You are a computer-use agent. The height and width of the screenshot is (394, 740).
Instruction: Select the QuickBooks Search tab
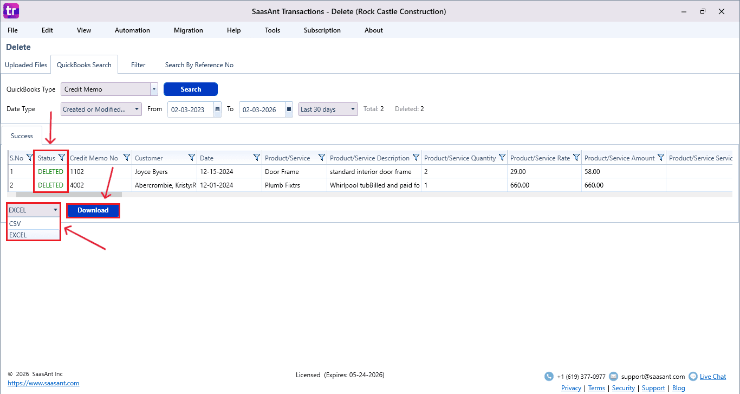click(84, 64)
